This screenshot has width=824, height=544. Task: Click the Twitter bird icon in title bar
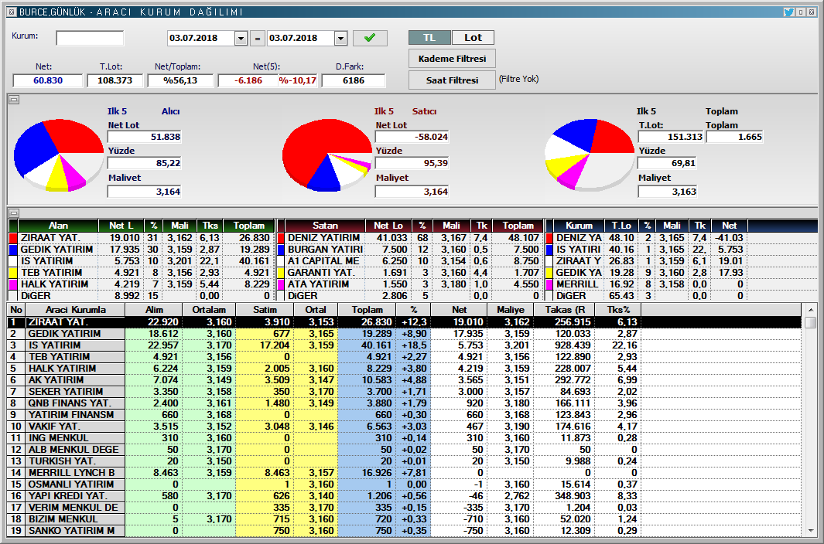coord(788,12)
